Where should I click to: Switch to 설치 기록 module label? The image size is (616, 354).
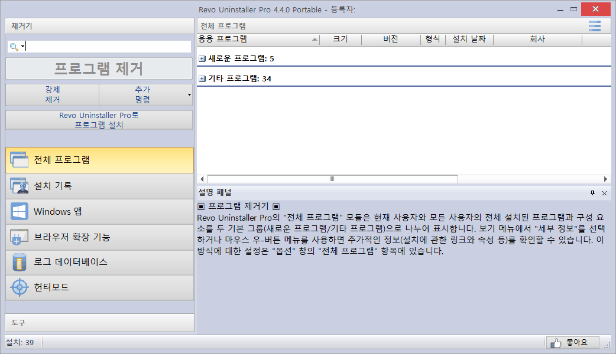pyautogui.click(x=53, y=186)
